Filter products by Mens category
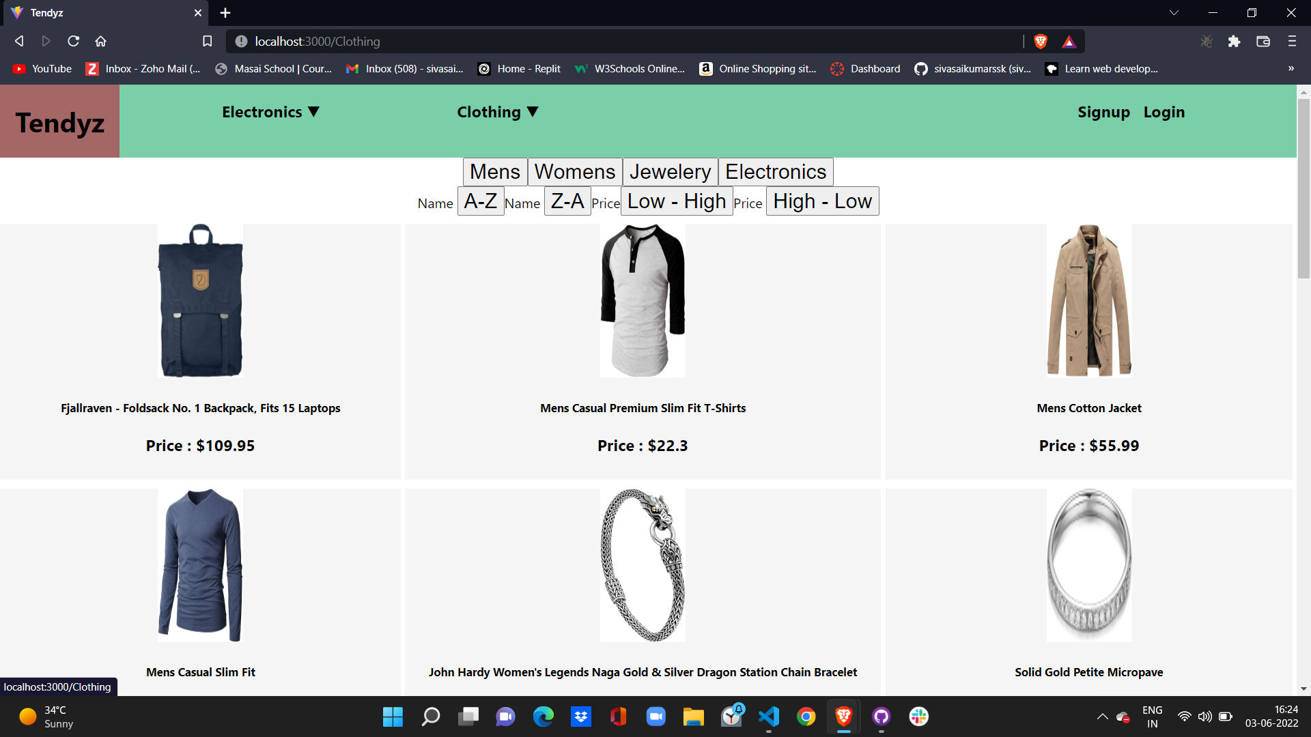This screenshot has width=1311, height=737. tap(494, 172)
